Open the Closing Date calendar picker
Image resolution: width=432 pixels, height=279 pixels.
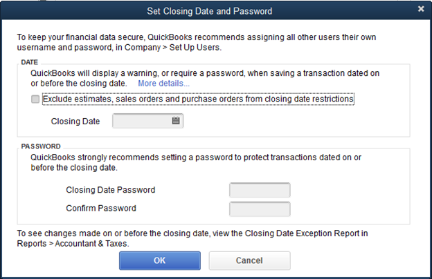point(176,121)
